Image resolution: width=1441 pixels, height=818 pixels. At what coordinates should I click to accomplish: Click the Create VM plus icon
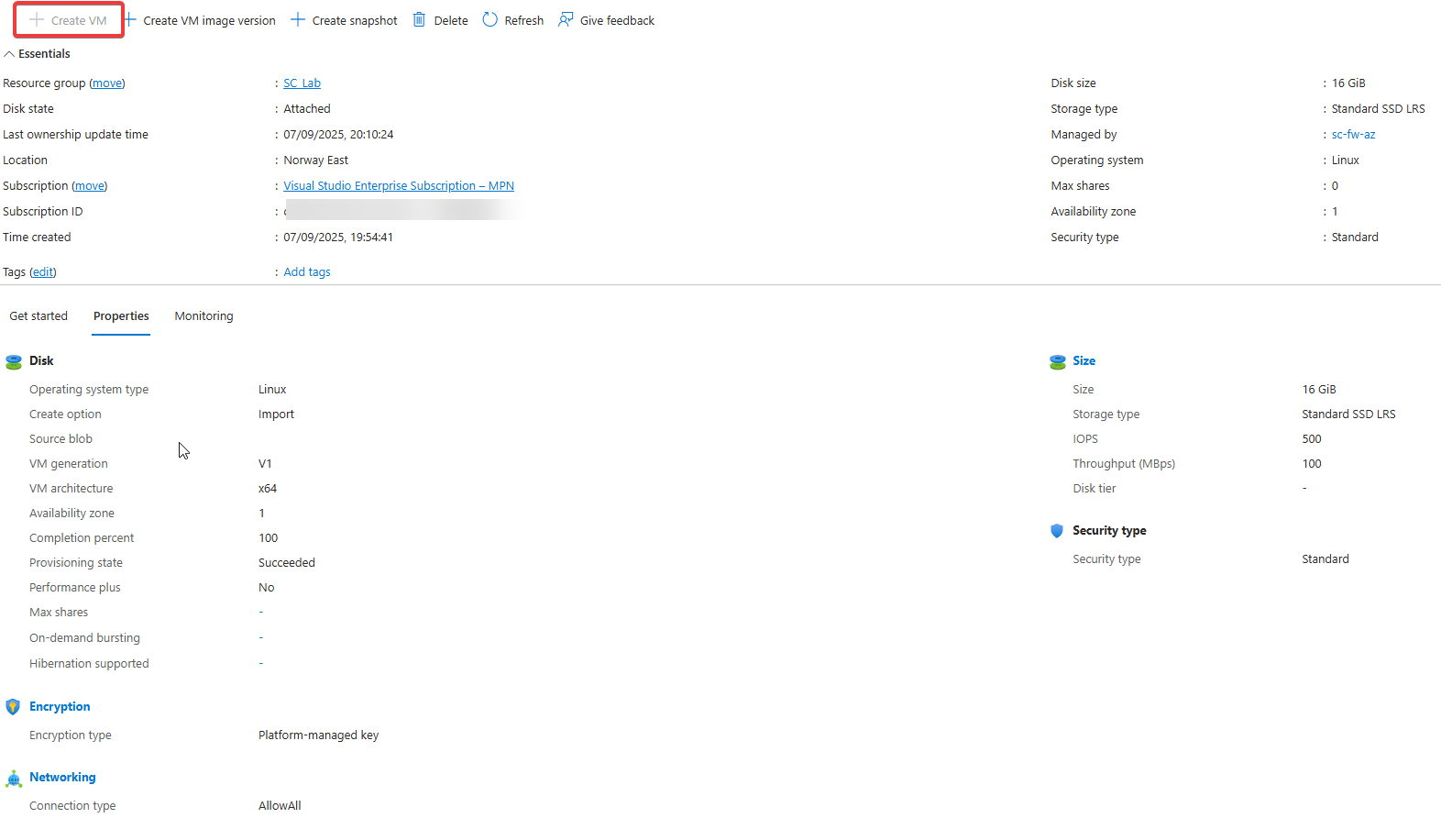[37, 20]
